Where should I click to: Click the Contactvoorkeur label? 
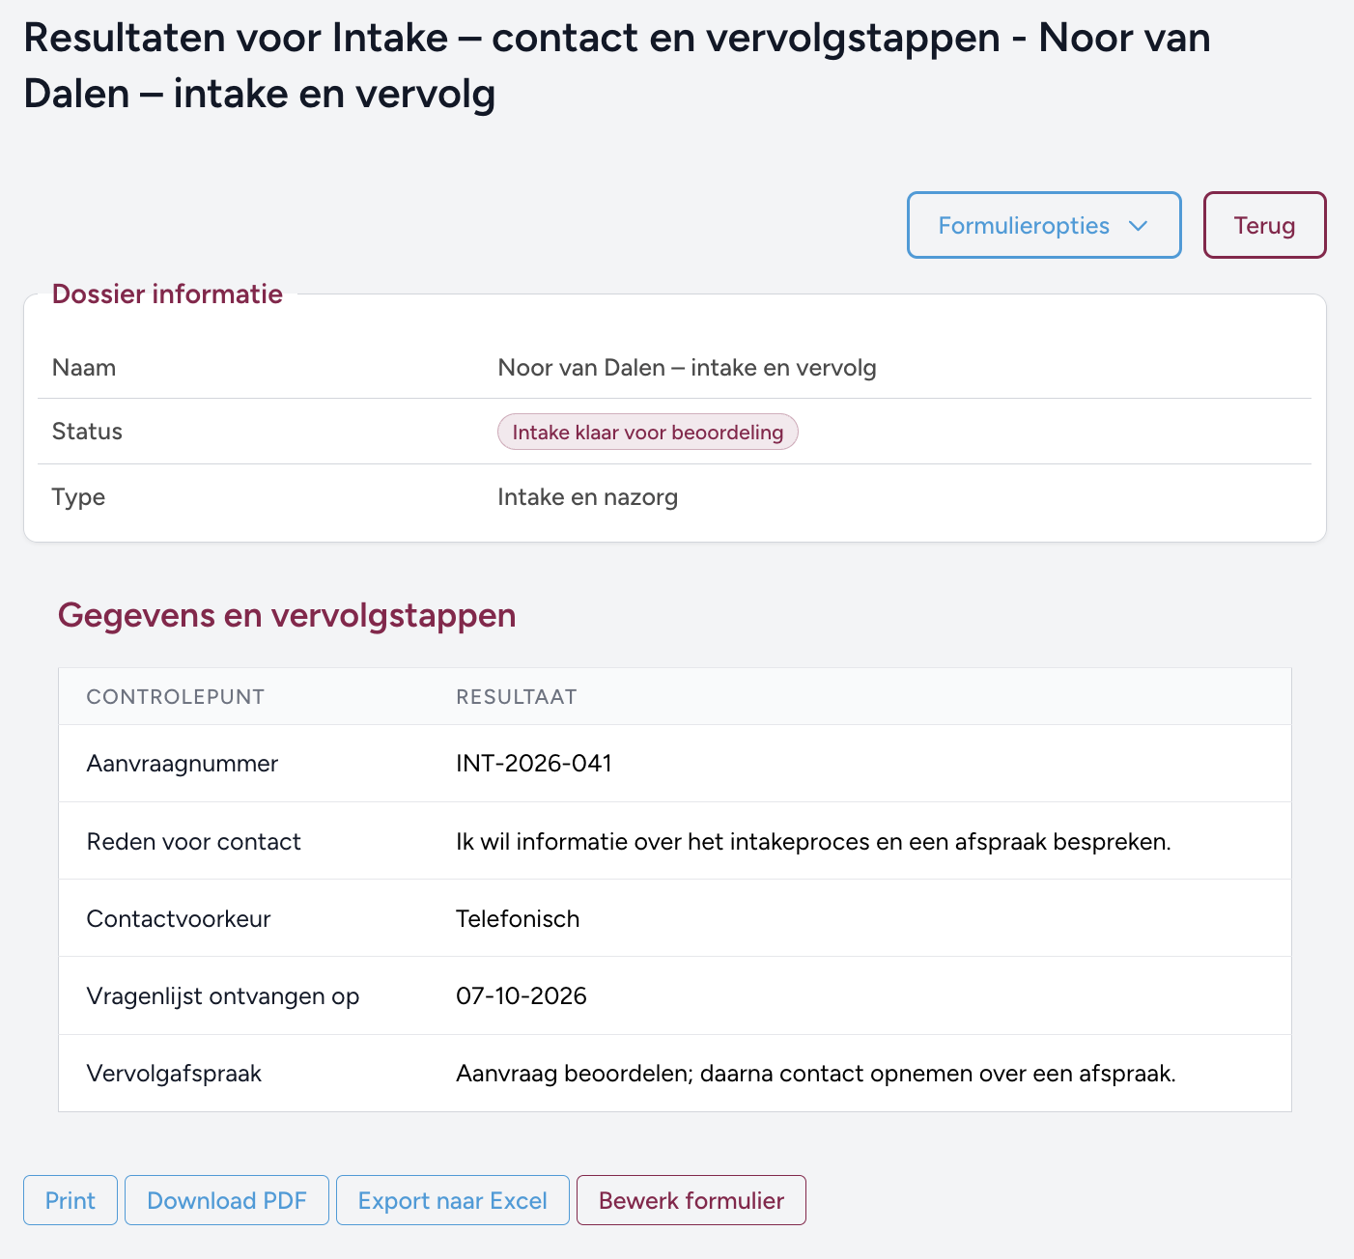tap(179, 919)
